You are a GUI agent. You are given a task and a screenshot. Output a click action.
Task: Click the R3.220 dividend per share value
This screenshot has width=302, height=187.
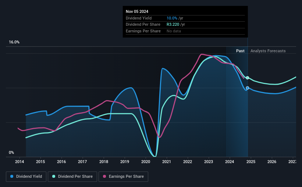pyautogui.click(x=173, y=25)
